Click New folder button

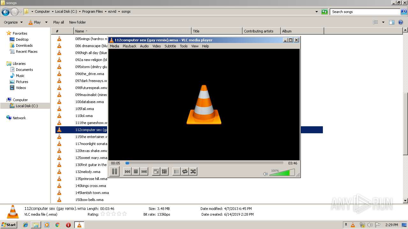(77, 22)
